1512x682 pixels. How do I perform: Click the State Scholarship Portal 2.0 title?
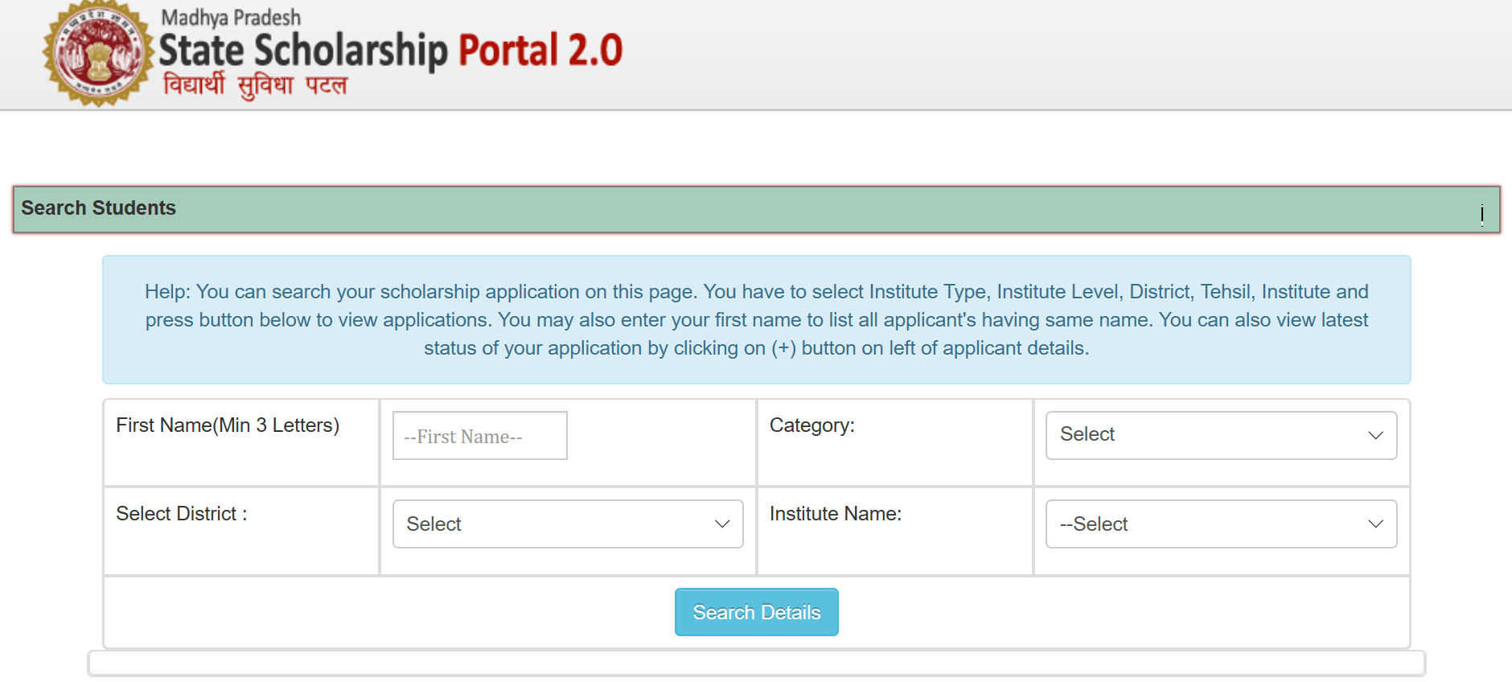[390, 50]
